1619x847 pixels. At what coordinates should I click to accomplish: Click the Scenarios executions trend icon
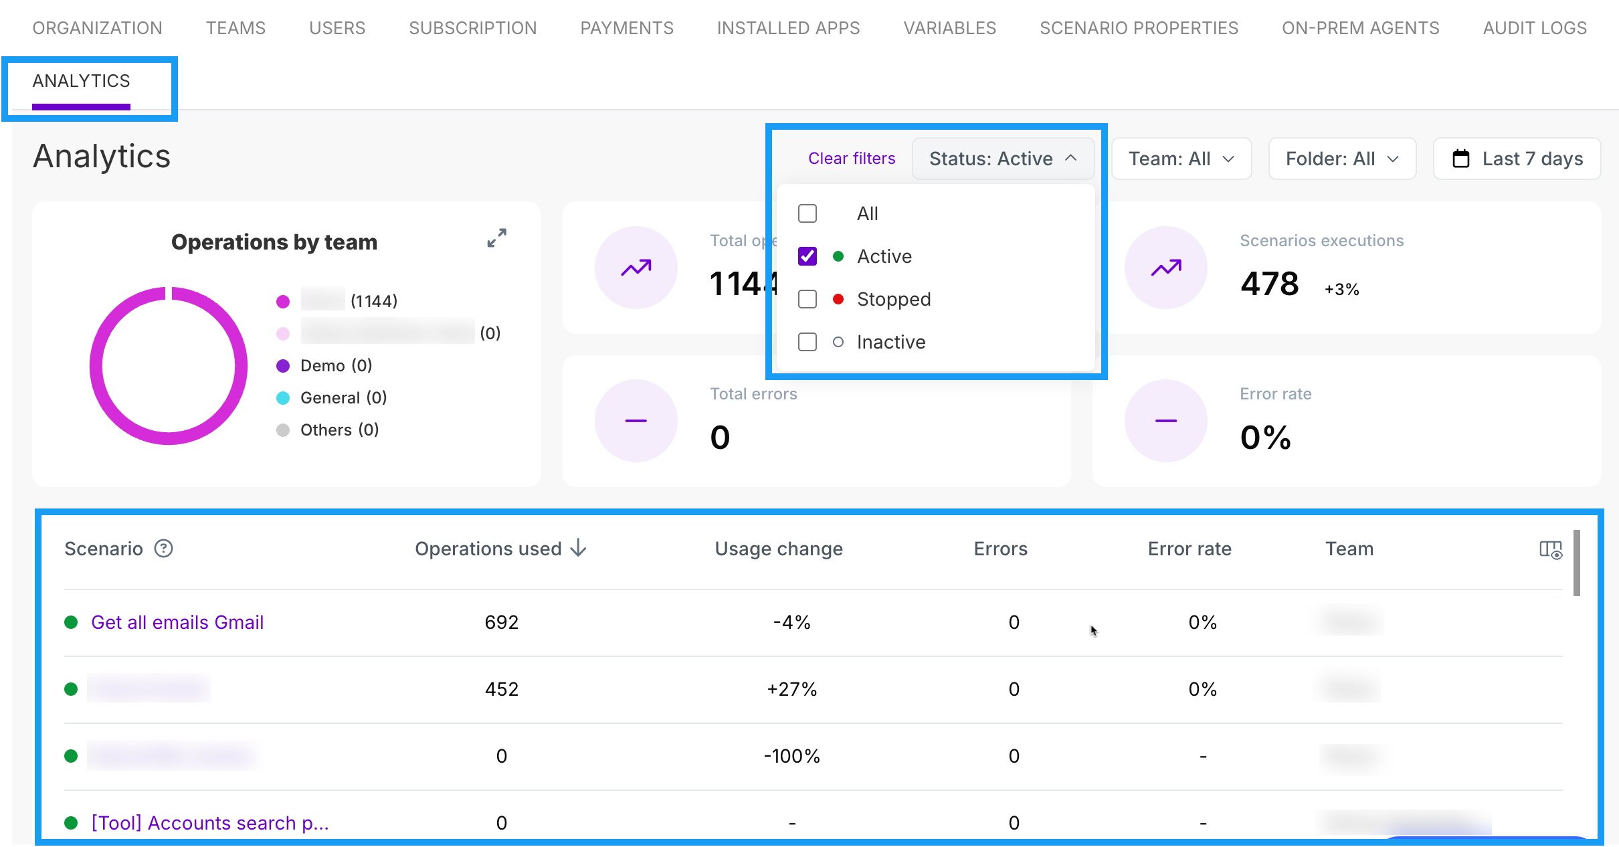coord(1165,268)
